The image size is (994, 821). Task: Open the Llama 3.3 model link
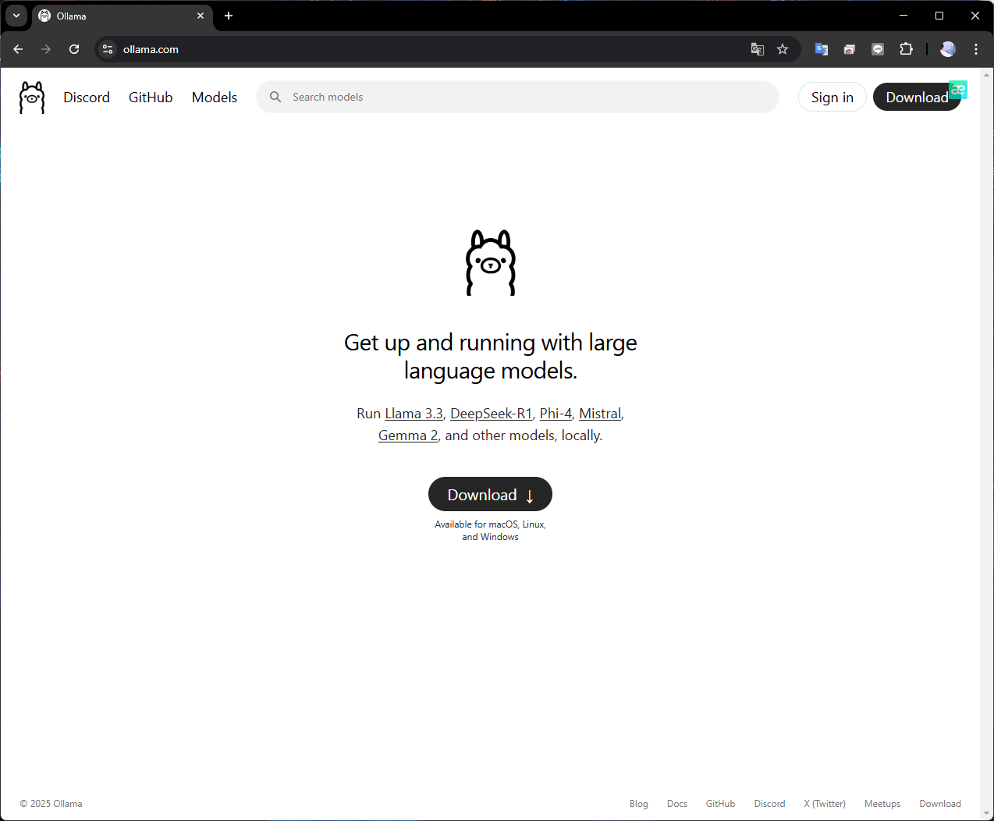pyautogui.click(x=414, y=414)
